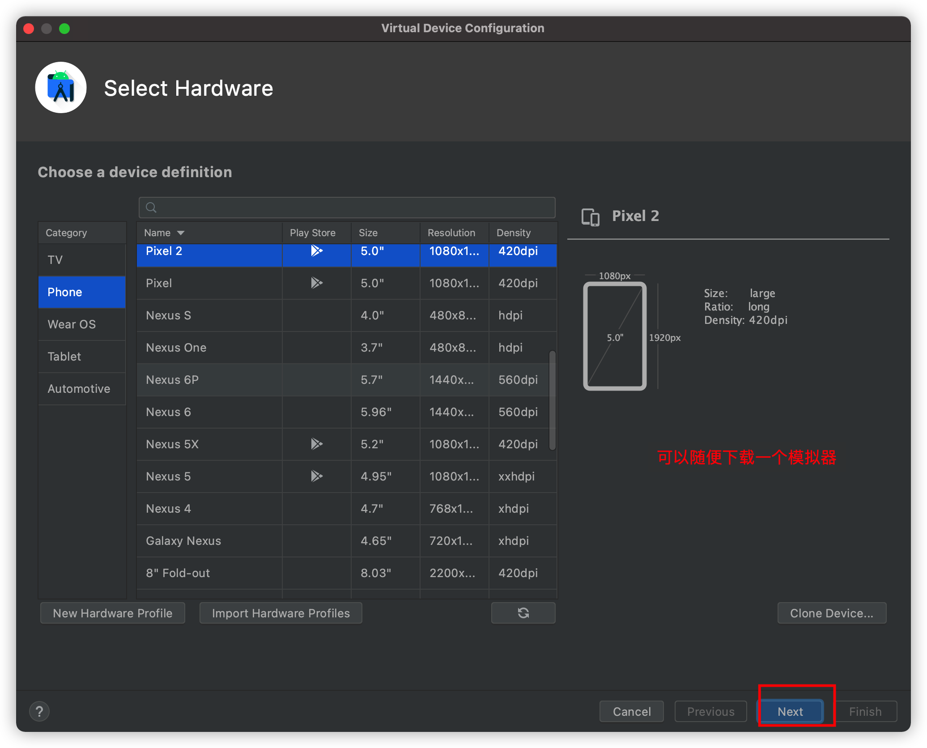Click the Play Store icon in Pixel 2 row
Screen dimensions: 927x748
coord(317,251)
